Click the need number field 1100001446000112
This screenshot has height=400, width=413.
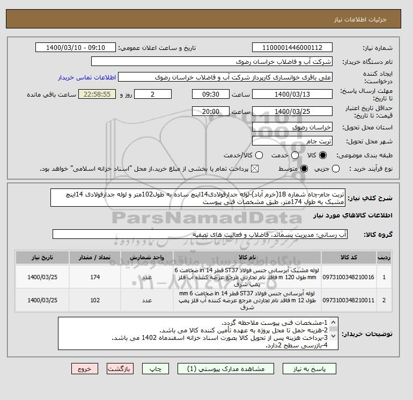(292, 47)
